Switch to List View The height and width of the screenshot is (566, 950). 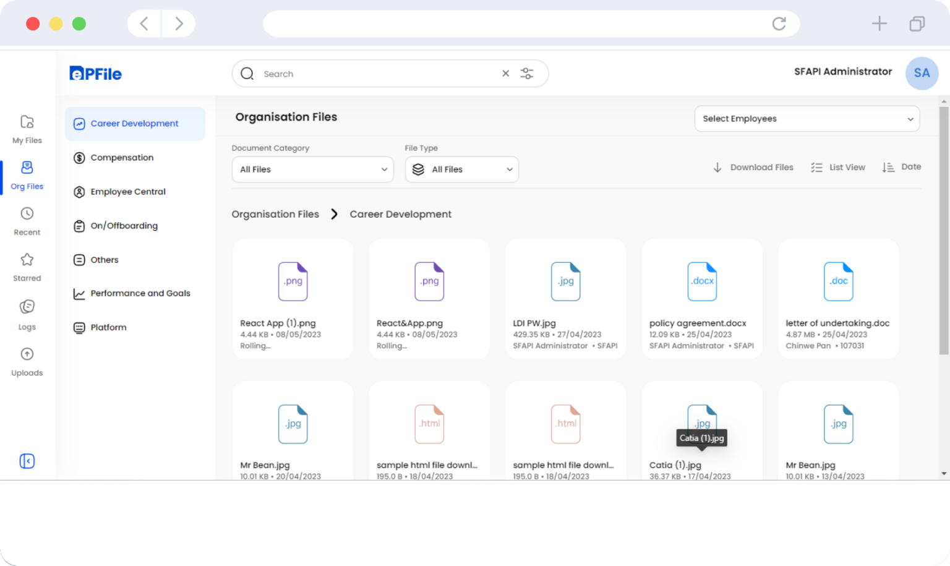click(839, 167)
